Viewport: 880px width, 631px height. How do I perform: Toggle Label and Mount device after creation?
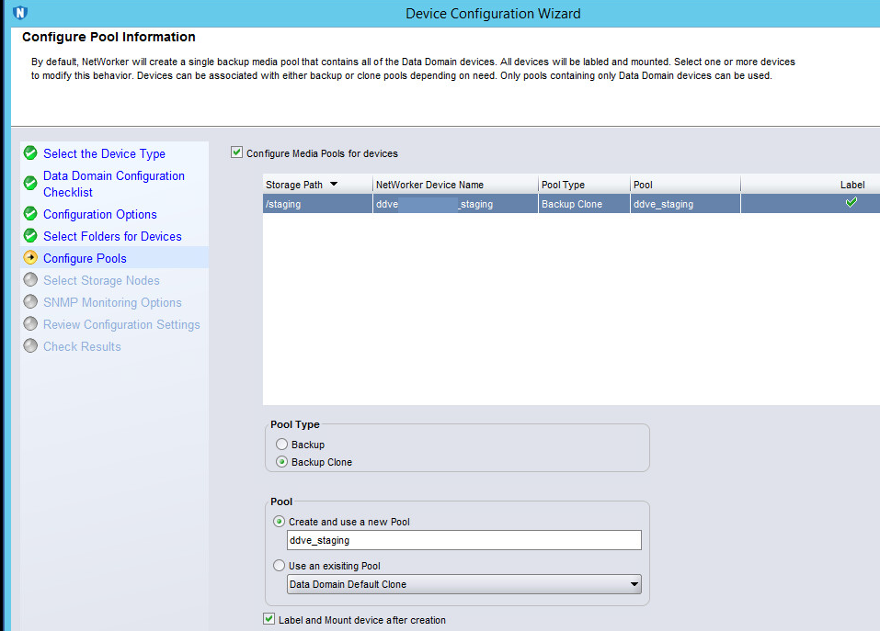tap(269, 620)
